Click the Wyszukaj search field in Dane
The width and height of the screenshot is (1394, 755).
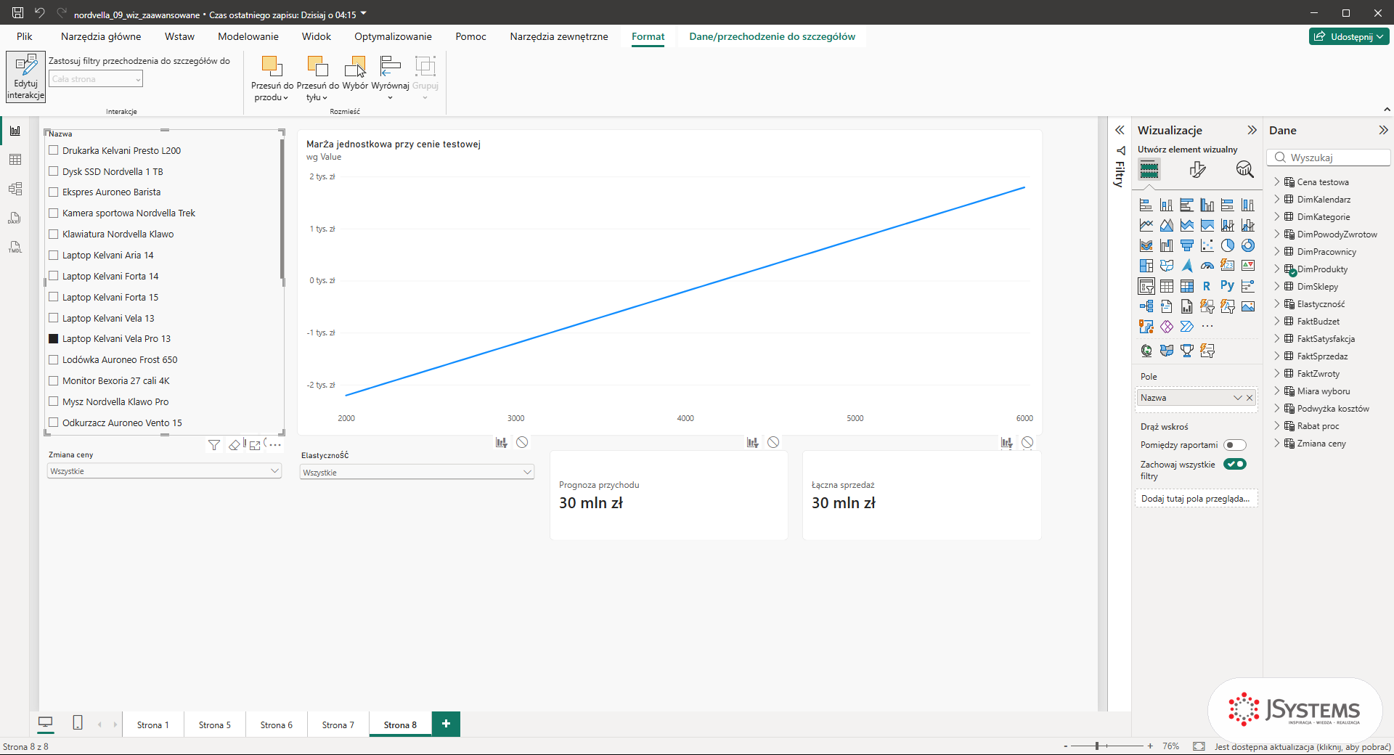click(1329, 158)
